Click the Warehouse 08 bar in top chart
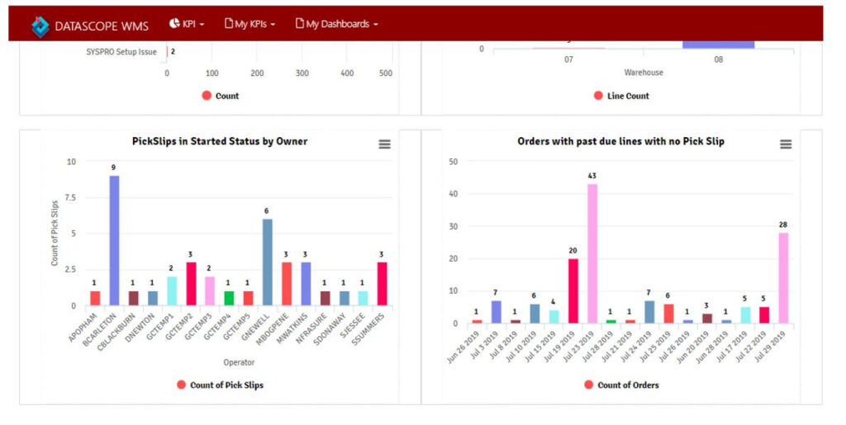 (718, 45)
